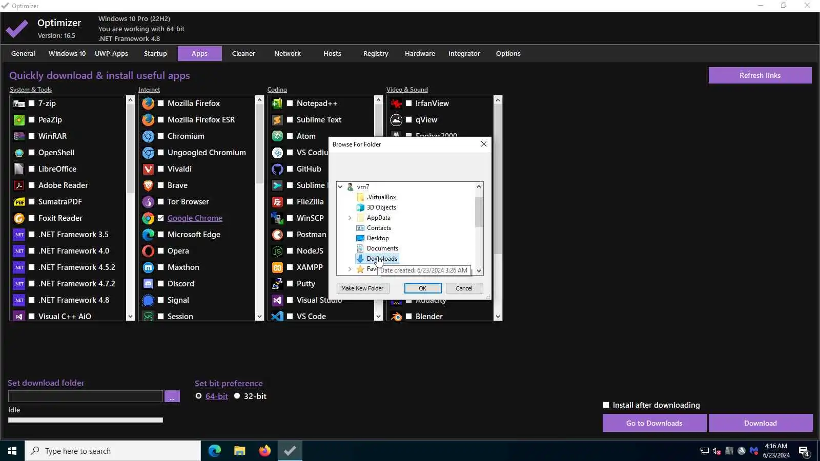The image size is (820, 461).
Task: Click the Opera browser icon
Action: point(148,251)
